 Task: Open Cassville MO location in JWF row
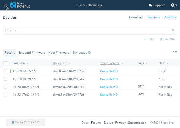(109, 95)
